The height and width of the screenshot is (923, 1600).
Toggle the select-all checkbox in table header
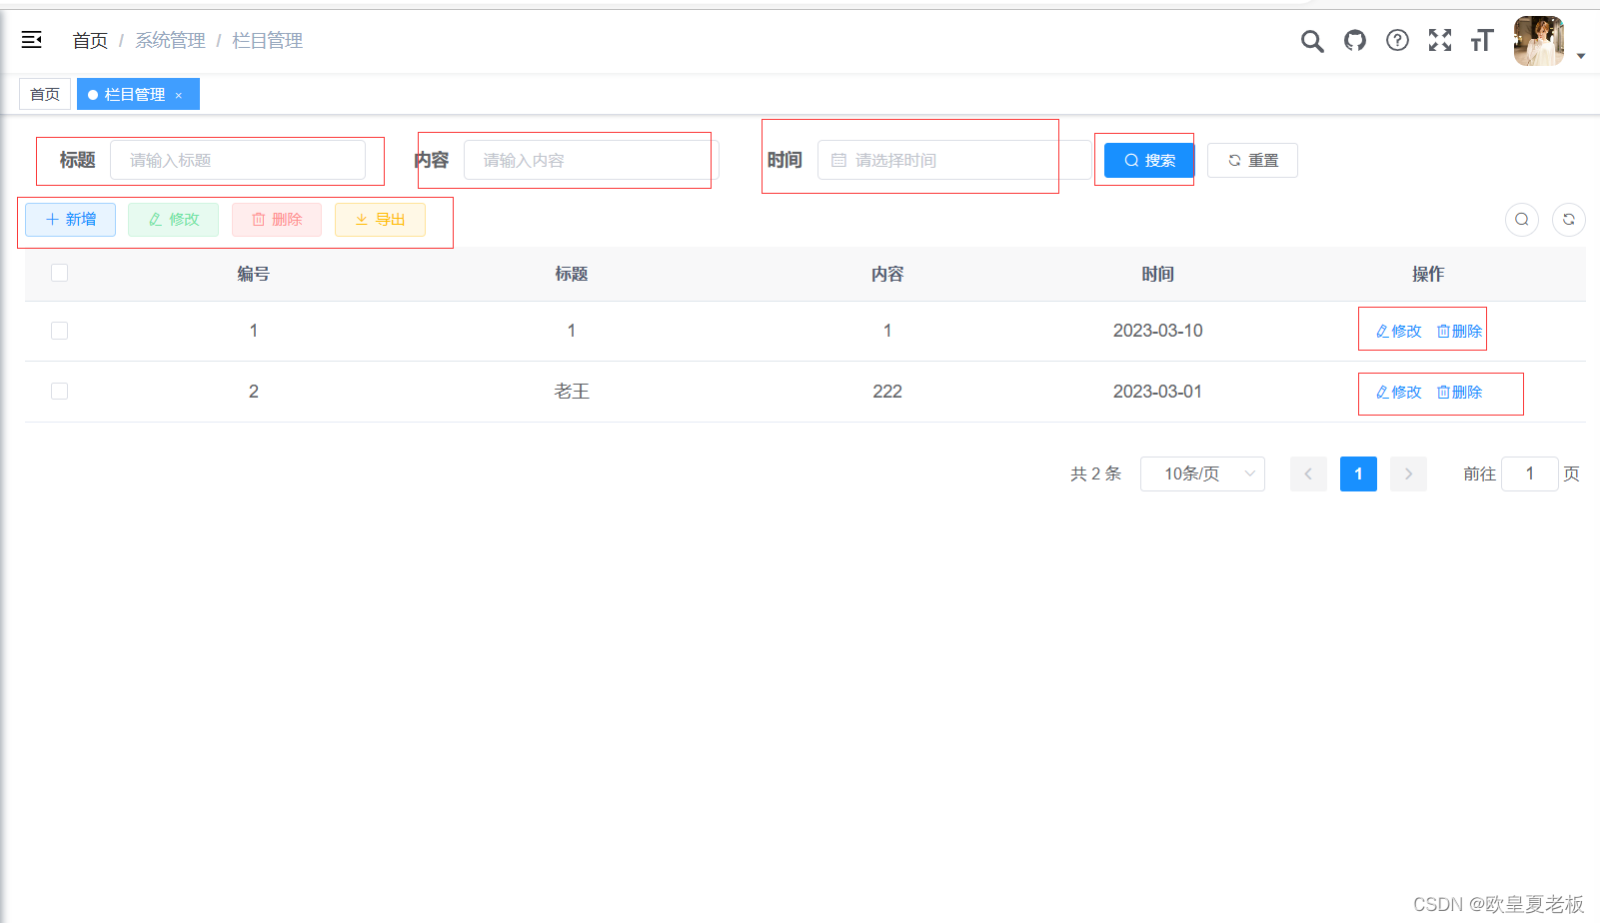coord(59,273)
